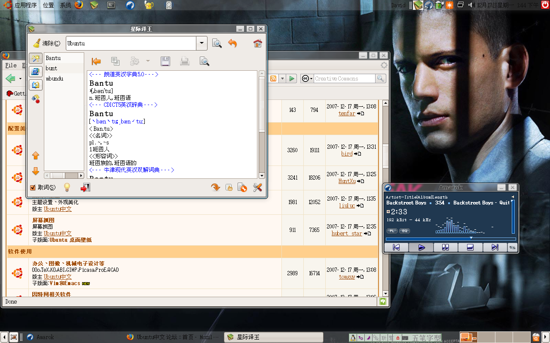Open the terminal from the top panel launcher

click(x=111, y=5)
